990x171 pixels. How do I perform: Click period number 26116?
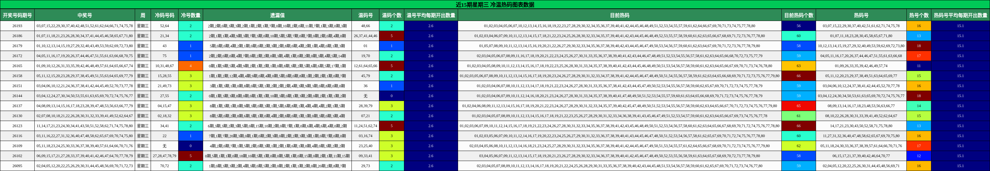(x=17, y=136)
